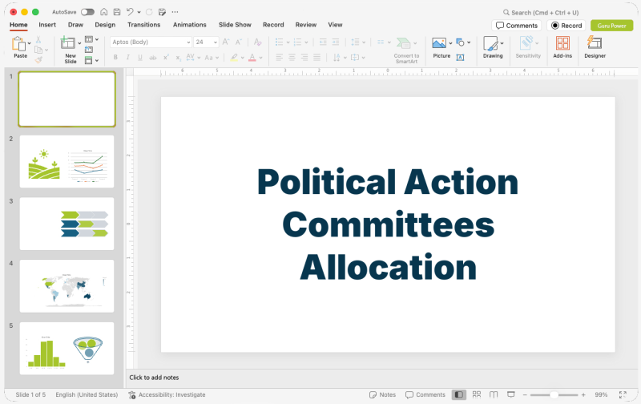Apply superscript formatting
641x404 pixels.
tap(166, 58)
